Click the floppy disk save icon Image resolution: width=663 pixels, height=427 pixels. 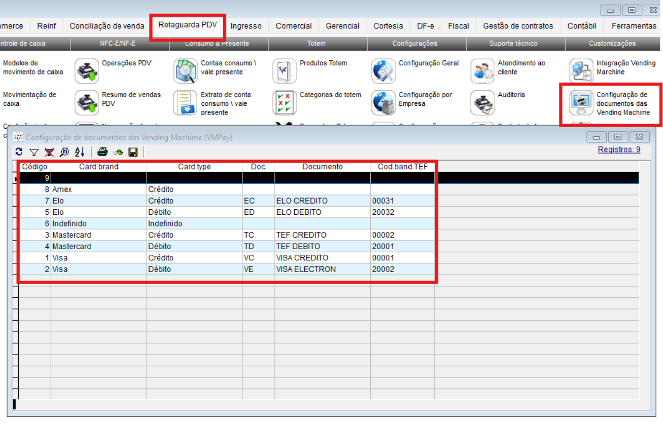pos(133,152)
